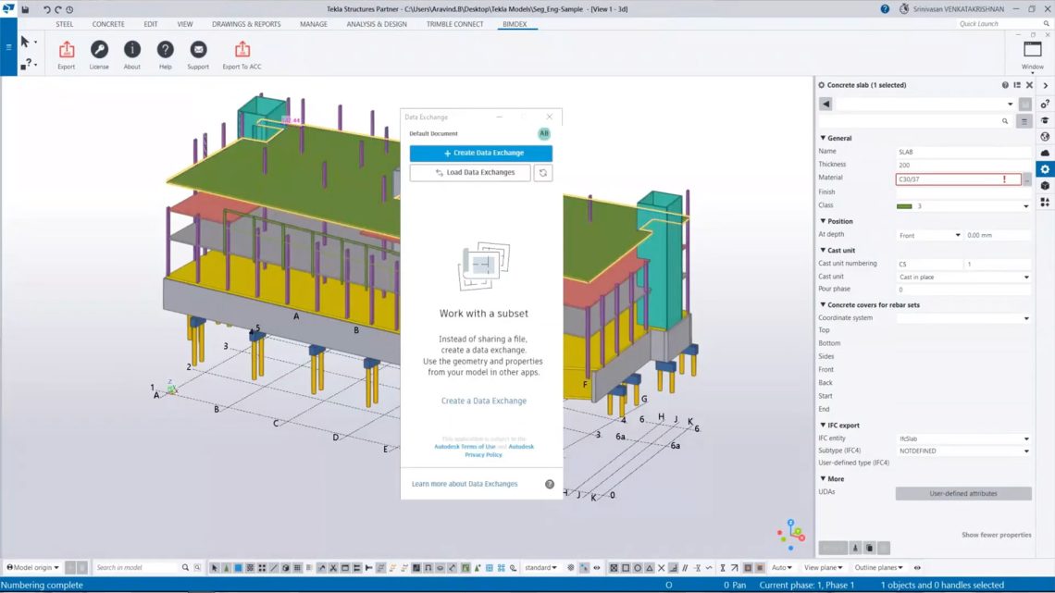The width and height of the screenshot is (1055, 593).
Task: Open the License key icon
Action: (x=99, y=50)
